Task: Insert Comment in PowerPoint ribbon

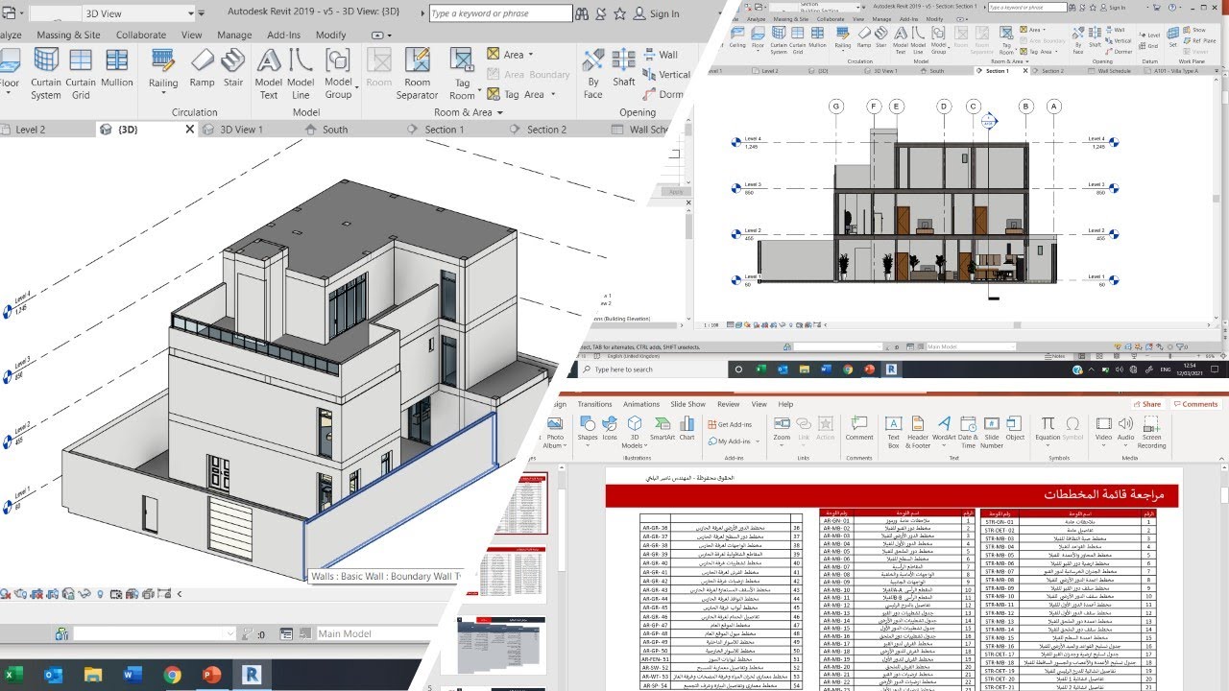Action: [859, 427]
